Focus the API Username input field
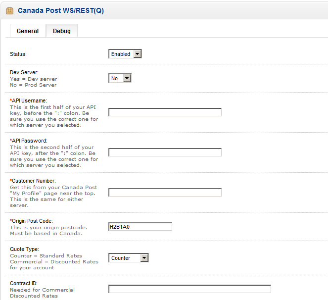 point(165,112)
